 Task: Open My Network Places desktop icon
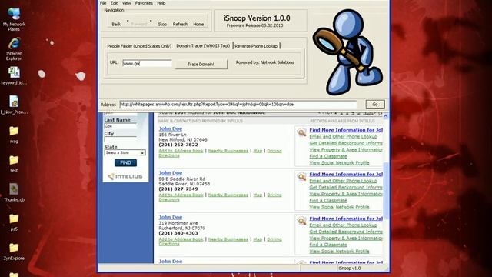click(14, 19)
